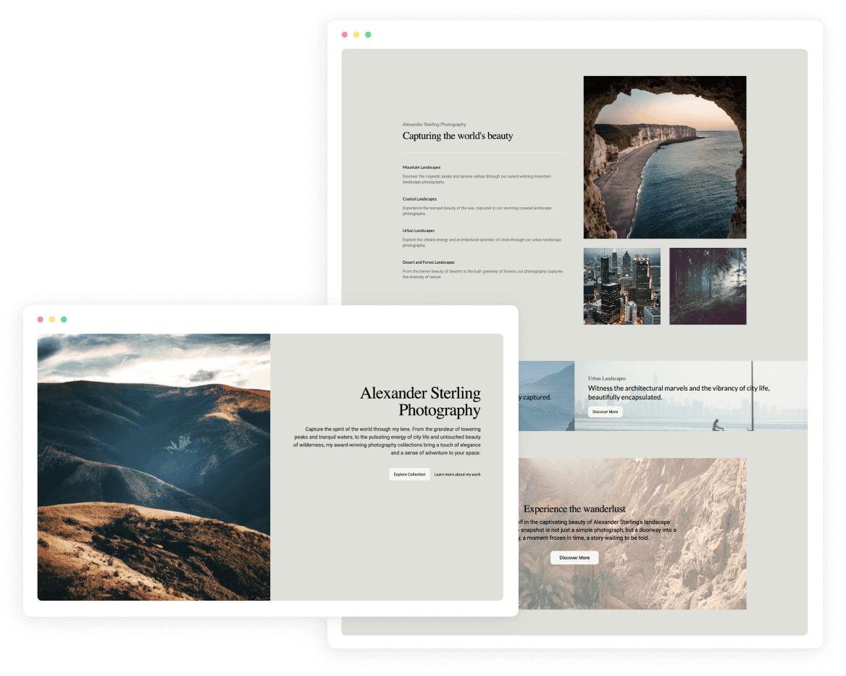The height and width of the screenshot is (676, 846).
Task: Open the 'Learn more about my work' link
Action: (457, 475)
